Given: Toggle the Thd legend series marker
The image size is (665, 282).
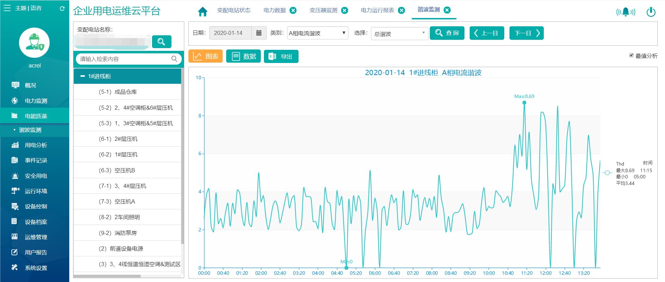Looking at the screenshot, I should pyautogui.click(x=607, y=173).
